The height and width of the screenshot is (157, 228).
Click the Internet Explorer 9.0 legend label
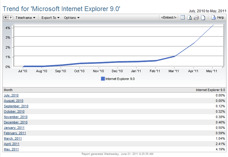pyautogui.click(x=120, y=79)
